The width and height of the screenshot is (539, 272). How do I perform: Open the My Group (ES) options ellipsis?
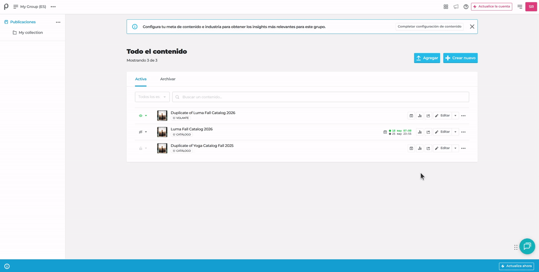point(53,7)
